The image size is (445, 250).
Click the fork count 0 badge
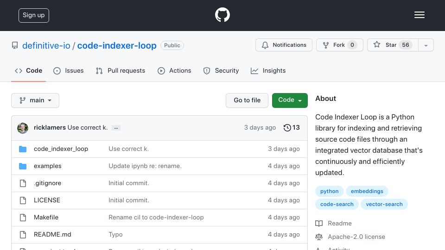(352, 45)
